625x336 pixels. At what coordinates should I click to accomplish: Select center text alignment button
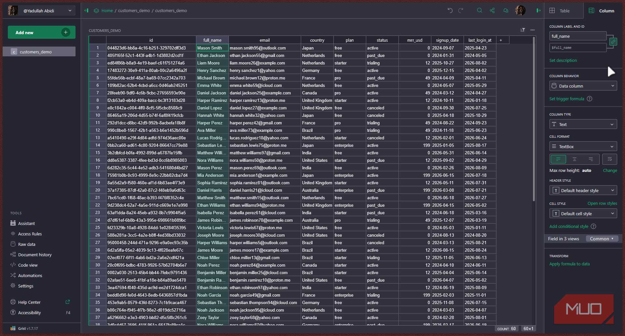point(575,159)
